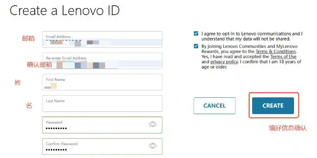Open the privacy policy link

224,62
